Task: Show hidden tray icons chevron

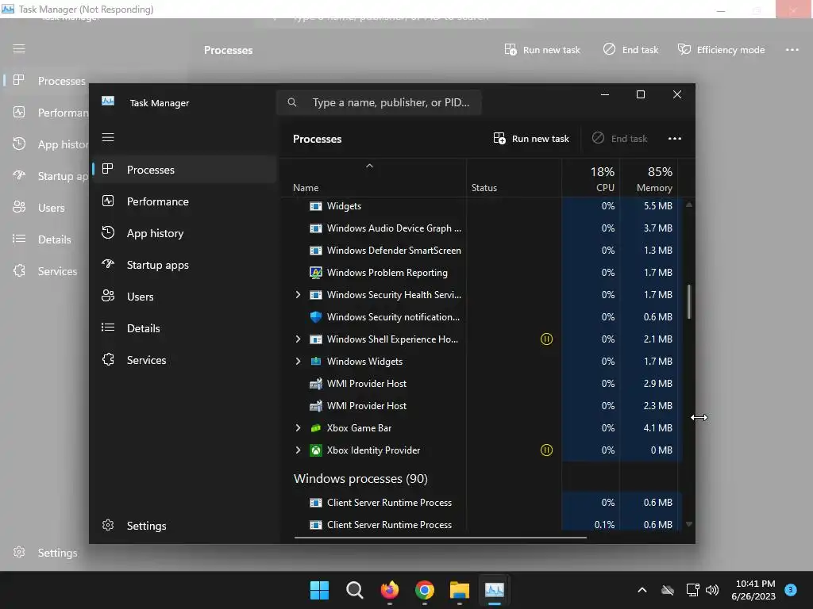Action: coord(642,590)
